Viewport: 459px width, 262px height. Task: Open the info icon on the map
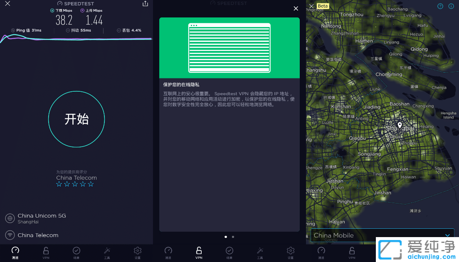451,6
